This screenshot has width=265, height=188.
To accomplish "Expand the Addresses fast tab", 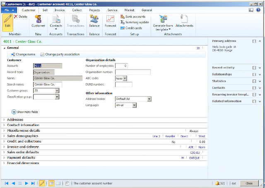I will point(5,120).
